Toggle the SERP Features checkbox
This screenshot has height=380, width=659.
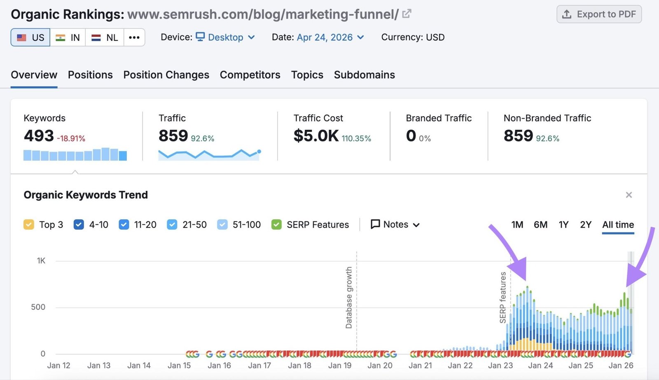click(x=276, y=225)
